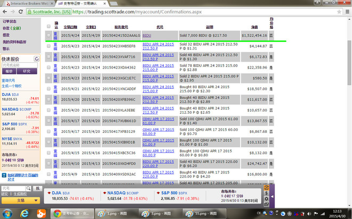Click the 报价 quote button

pyautogui.click(x=9, y=71)
